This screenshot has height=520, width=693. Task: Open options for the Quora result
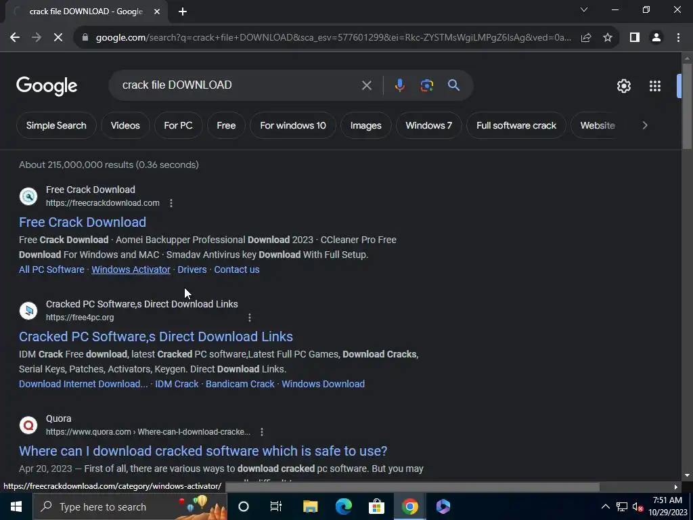262,431
